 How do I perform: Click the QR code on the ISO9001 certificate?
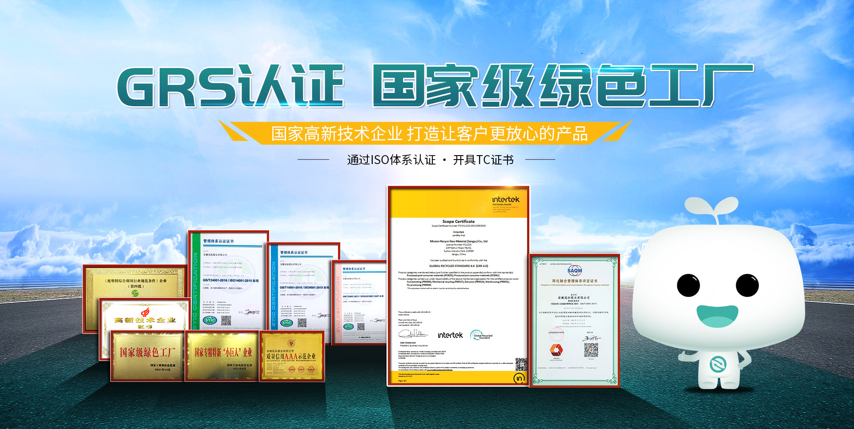tap(302, 323)
